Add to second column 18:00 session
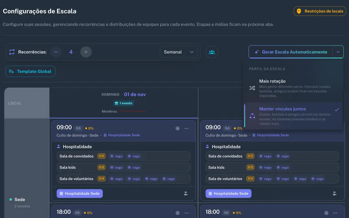Viewport: 349px width, 218px height. point(326,213)
